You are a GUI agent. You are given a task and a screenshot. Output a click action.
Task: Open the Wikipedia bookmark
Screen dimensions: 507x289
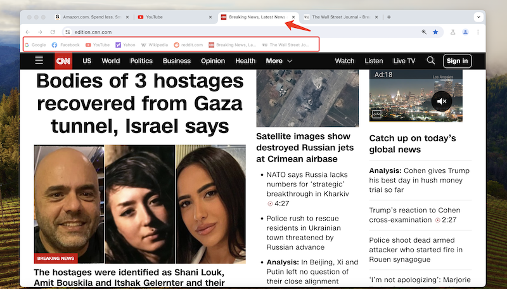tap(155, 45)
